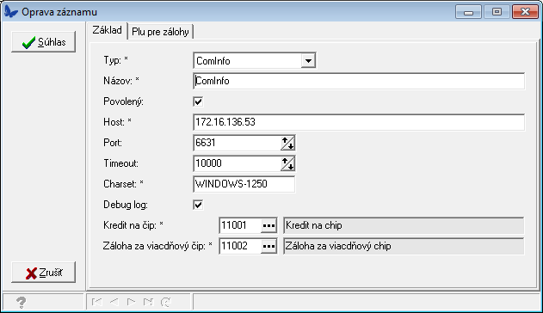Minimize the Oprava záznamu window
This screenshot has width=543, height=313.
click(x=468, y=12)
